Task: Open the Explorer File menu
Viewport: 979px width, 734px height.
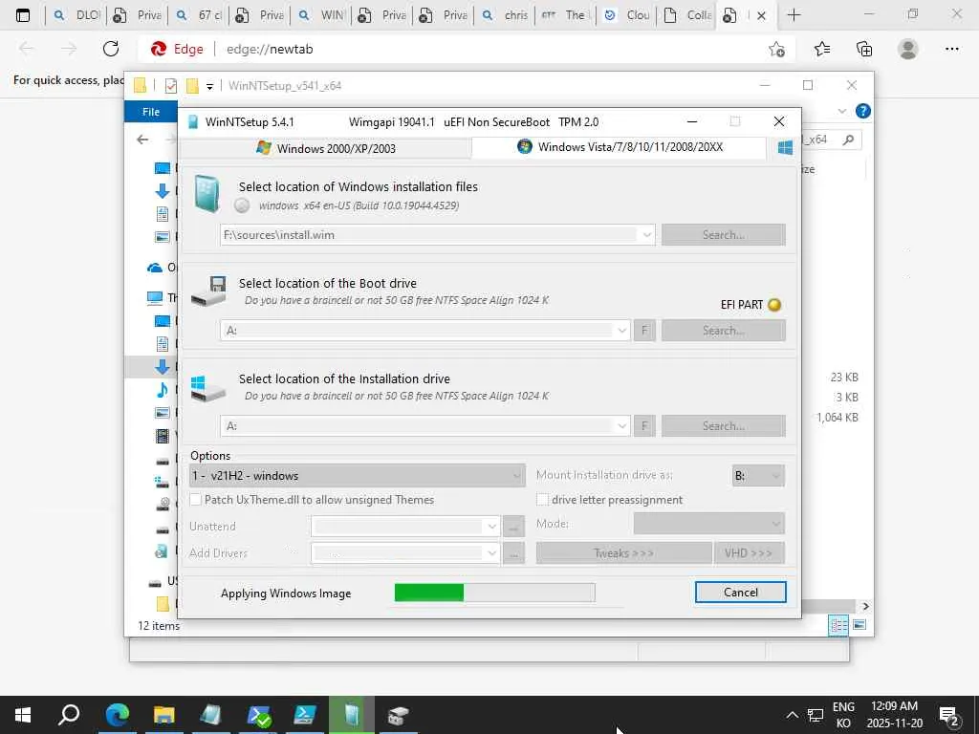Action: click(x=151, y=112)
